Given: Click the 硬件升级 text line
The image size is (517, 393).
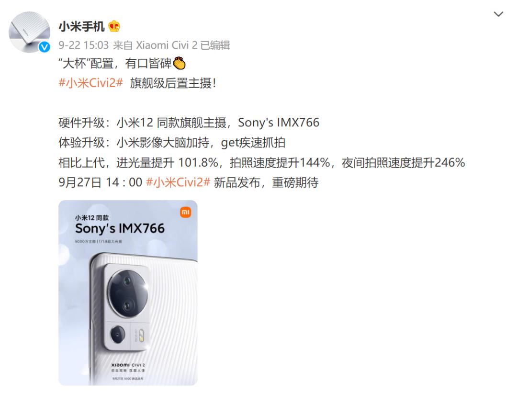Looking at the screenshot, I should [x=189, y=123].
